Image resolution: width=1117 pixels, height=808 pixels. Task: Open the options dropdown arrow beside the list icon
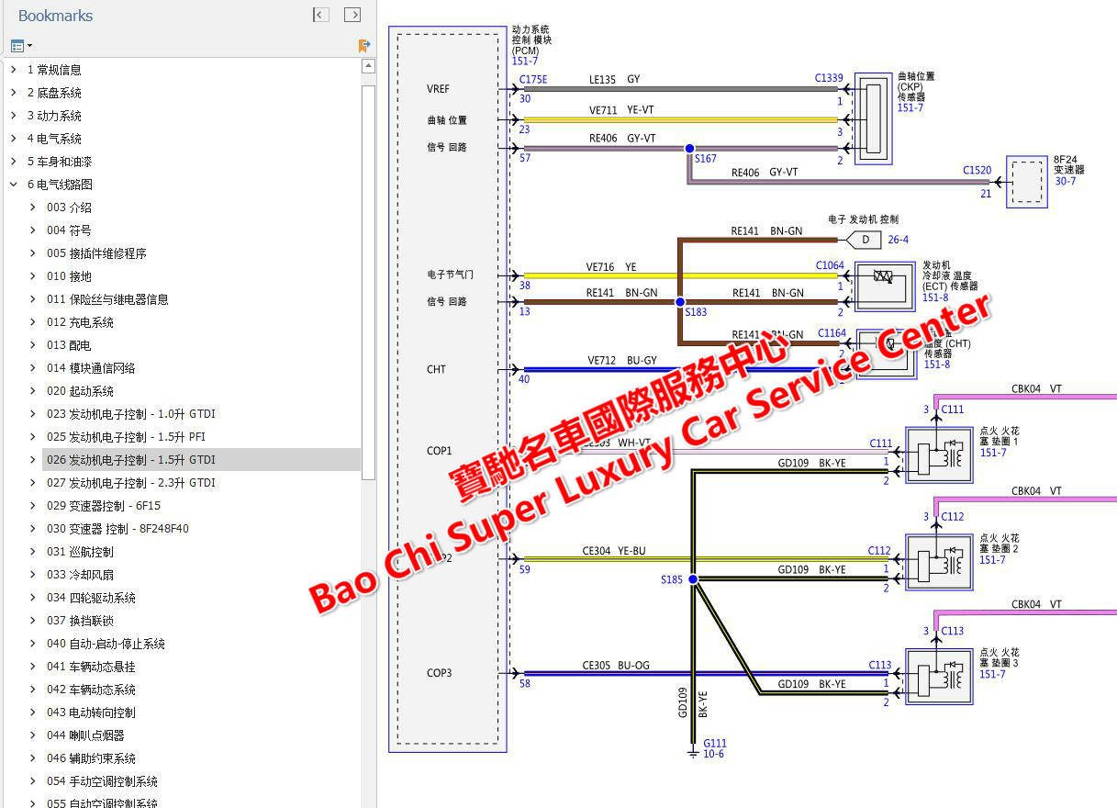click(29, 45)
